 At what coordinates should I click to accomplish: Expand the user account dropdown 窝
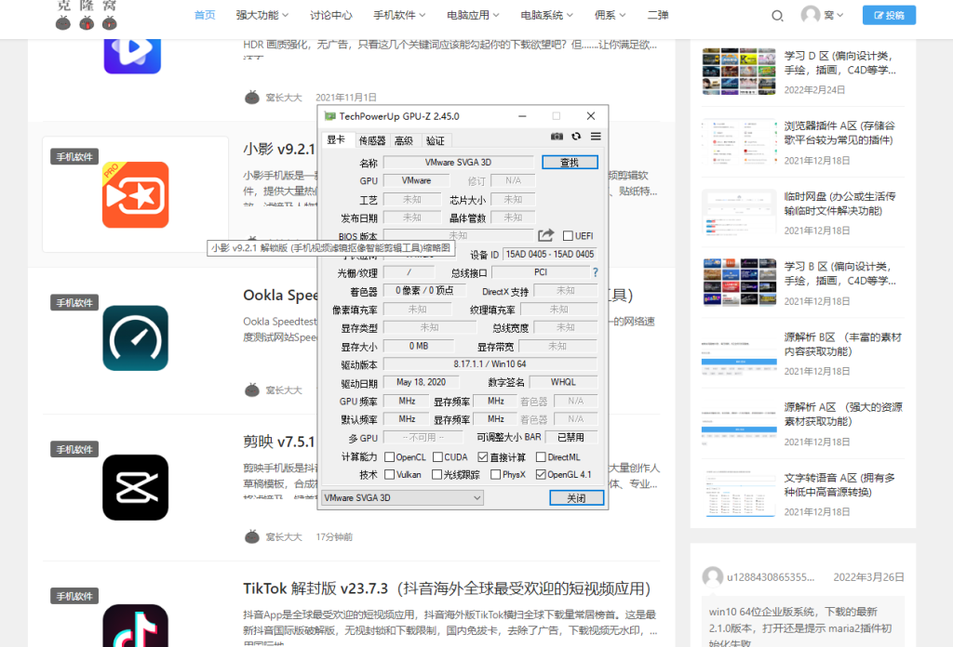coord(834,15)
